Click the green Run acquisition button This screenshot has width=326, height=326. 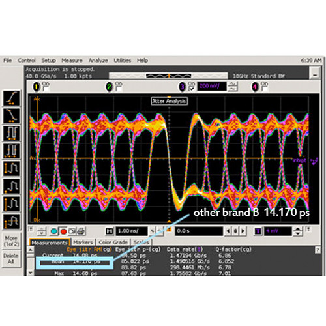pos(54,231)
